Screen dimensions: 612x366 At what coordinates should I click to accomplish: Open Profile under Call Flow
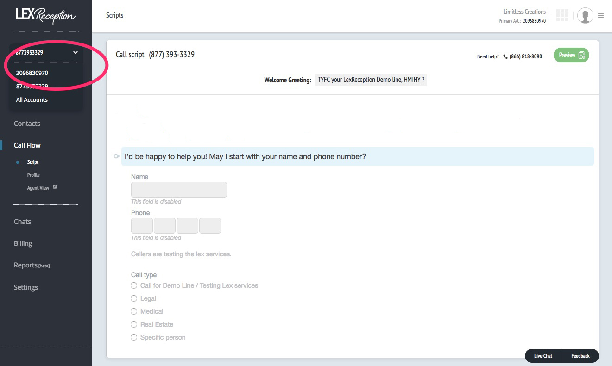tap(33, 175)
